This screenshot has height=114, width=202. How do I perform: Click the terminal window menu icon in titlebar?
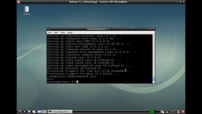(x=48, y=29)
